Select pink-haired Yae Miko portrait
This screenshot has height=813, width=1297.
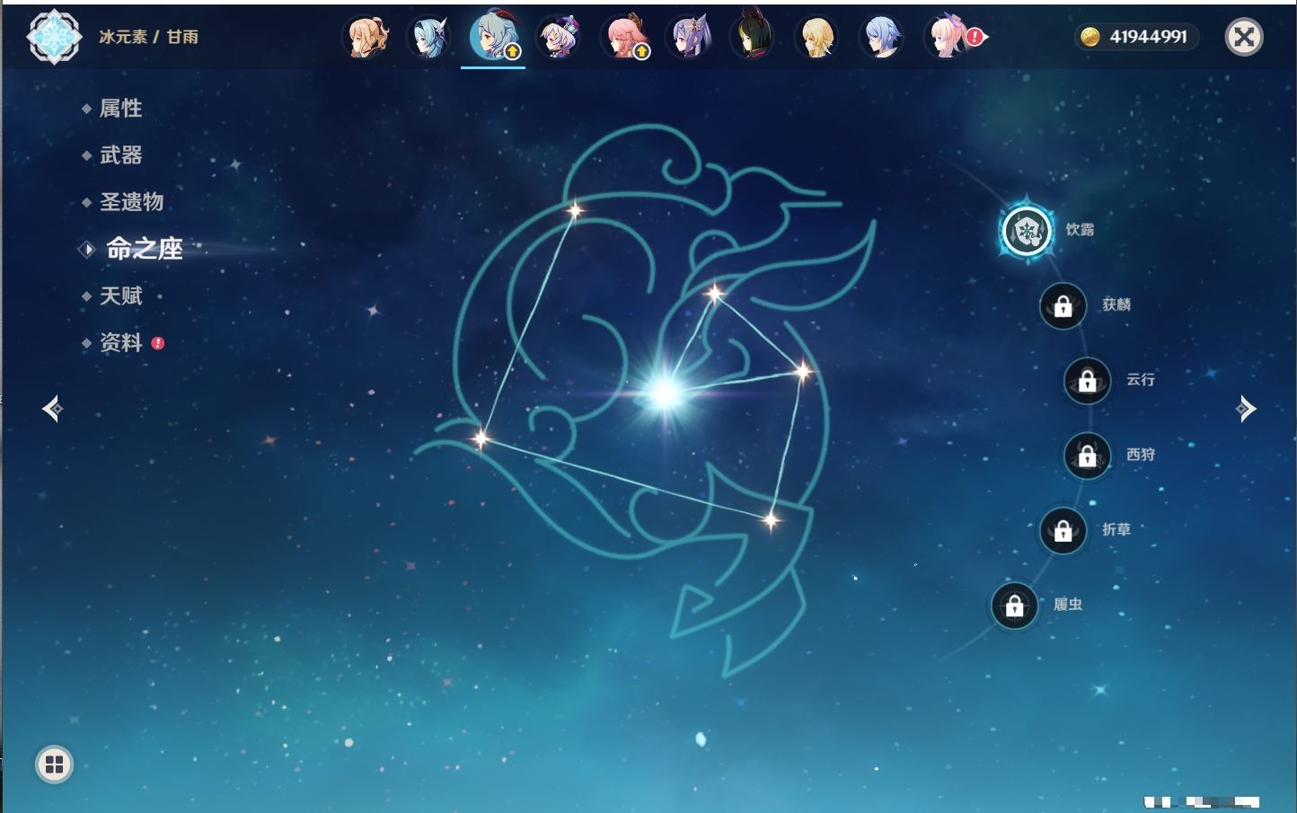[x=623, y=37]
